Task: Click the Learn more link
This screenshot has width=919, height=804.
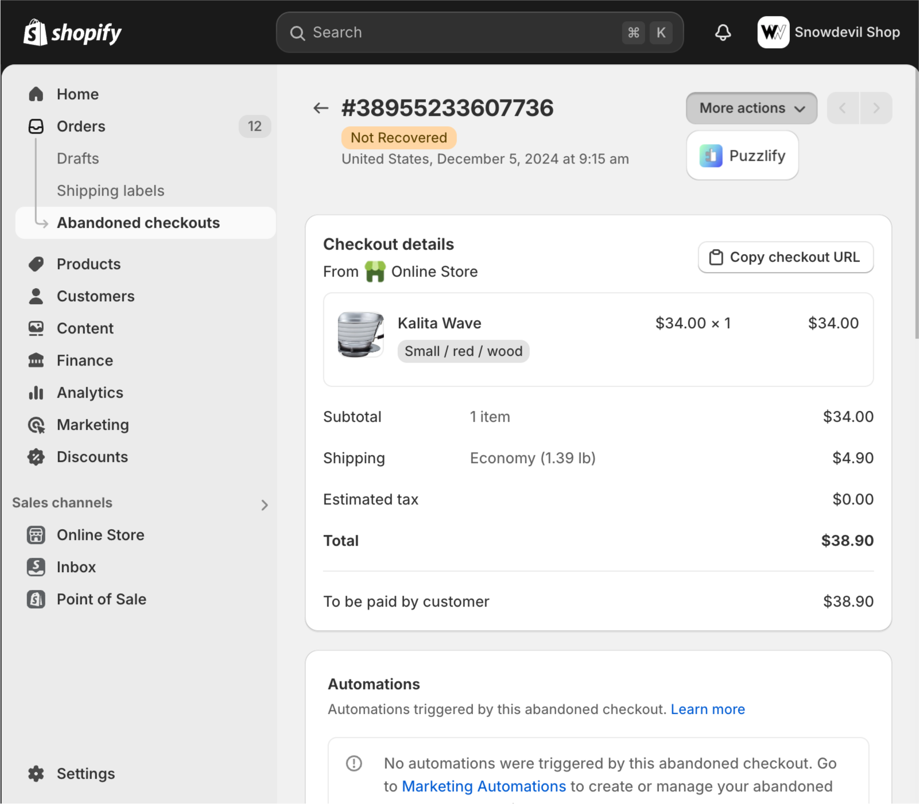Action: pos(708,709)
